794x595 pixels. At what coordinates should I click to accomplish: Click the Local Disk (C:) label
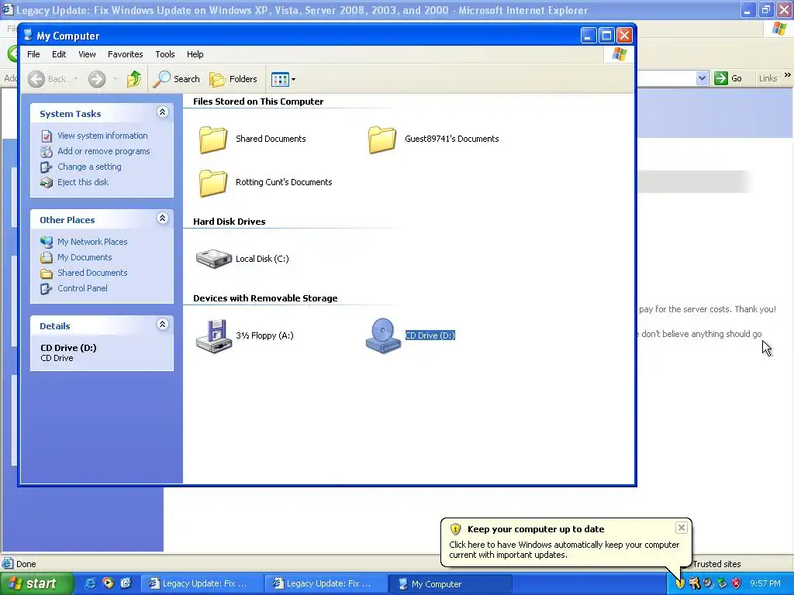click(x=262, y=259)
